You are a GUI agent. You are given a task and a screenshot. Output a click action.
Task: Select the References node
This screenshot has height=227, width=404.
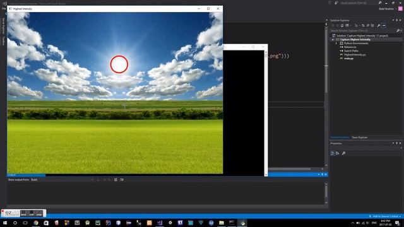[350, 47]
